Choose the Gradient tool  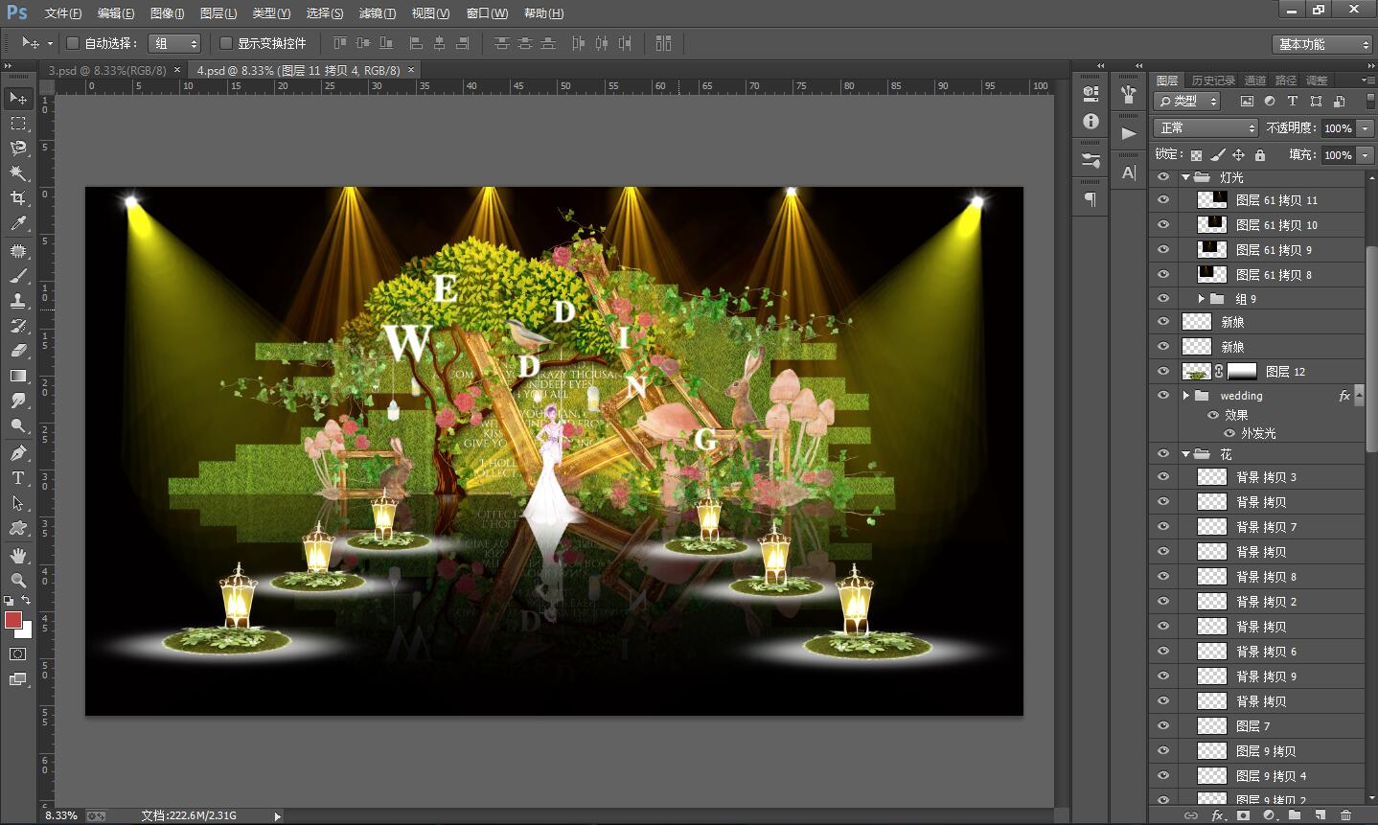pos(18,376)
